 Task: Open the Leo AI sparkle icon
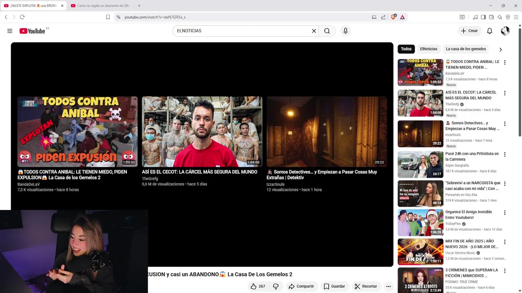click(500, 17)
